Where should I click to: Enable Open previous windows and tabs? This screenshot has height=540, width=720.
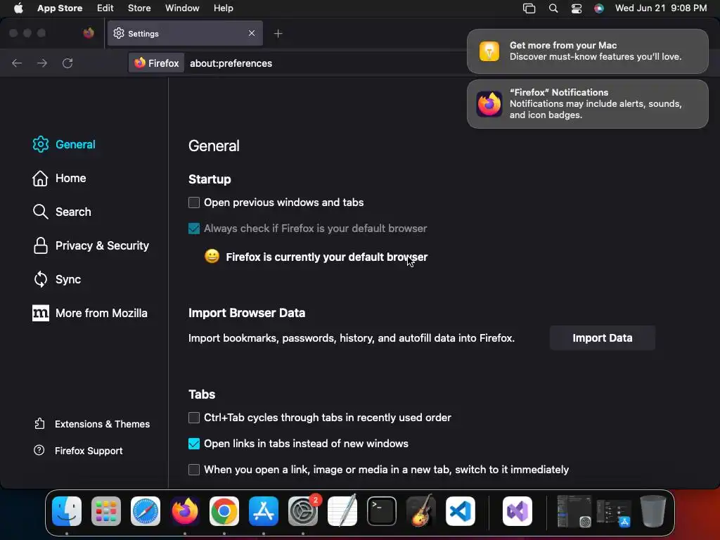[x=194, y=202]
